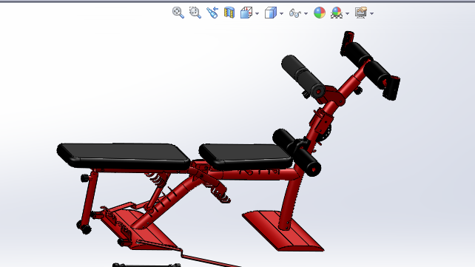Click the Apply Scene icon
Viewport: 475px width, 267px height.
(337, 13)
